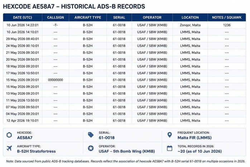This screenshot has width=250, height=167.
Task: Select the LOCATION column header
Action: (190, 18)
